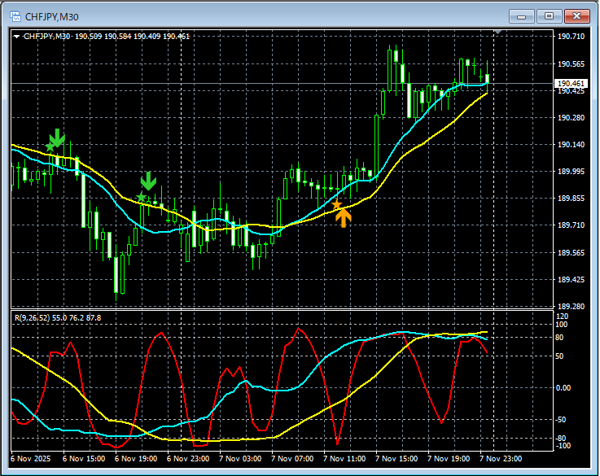This screenshot has width=600, height=476.
Task: Click the indicator scale value 50
Action: coord(559,356)
